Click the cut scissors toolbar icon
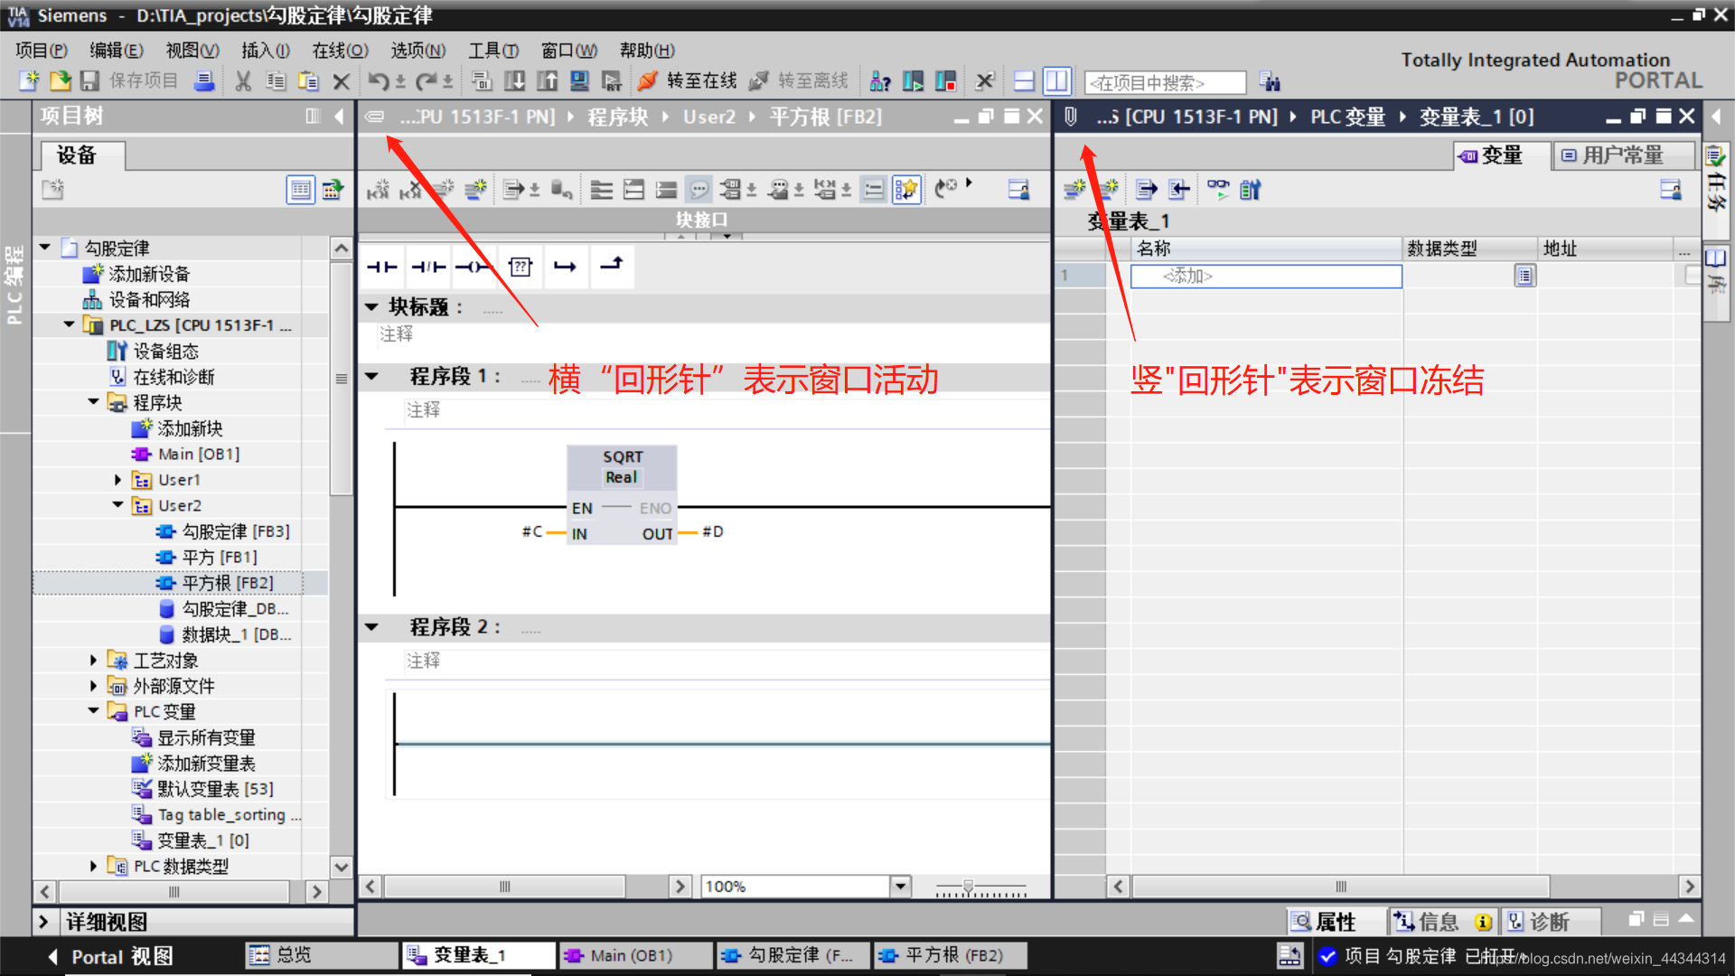Viewport: 1735px width, 976px height. point(242,81)
